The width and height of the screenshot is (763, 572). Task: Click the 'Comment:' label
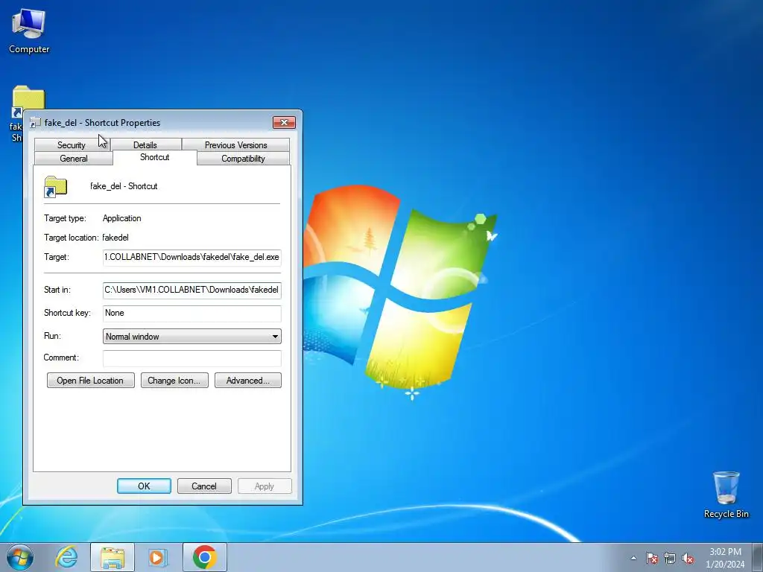coord(61,357)
